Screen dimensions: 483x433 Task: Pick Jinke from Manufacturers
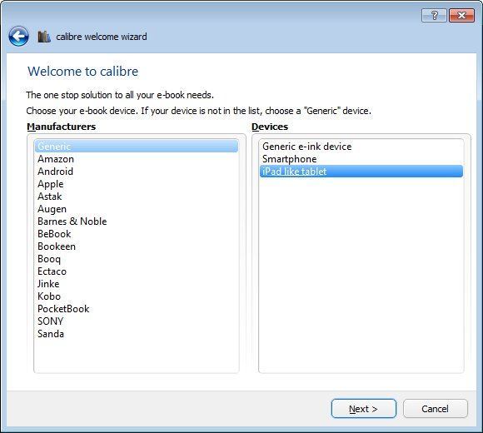(137, 284)
